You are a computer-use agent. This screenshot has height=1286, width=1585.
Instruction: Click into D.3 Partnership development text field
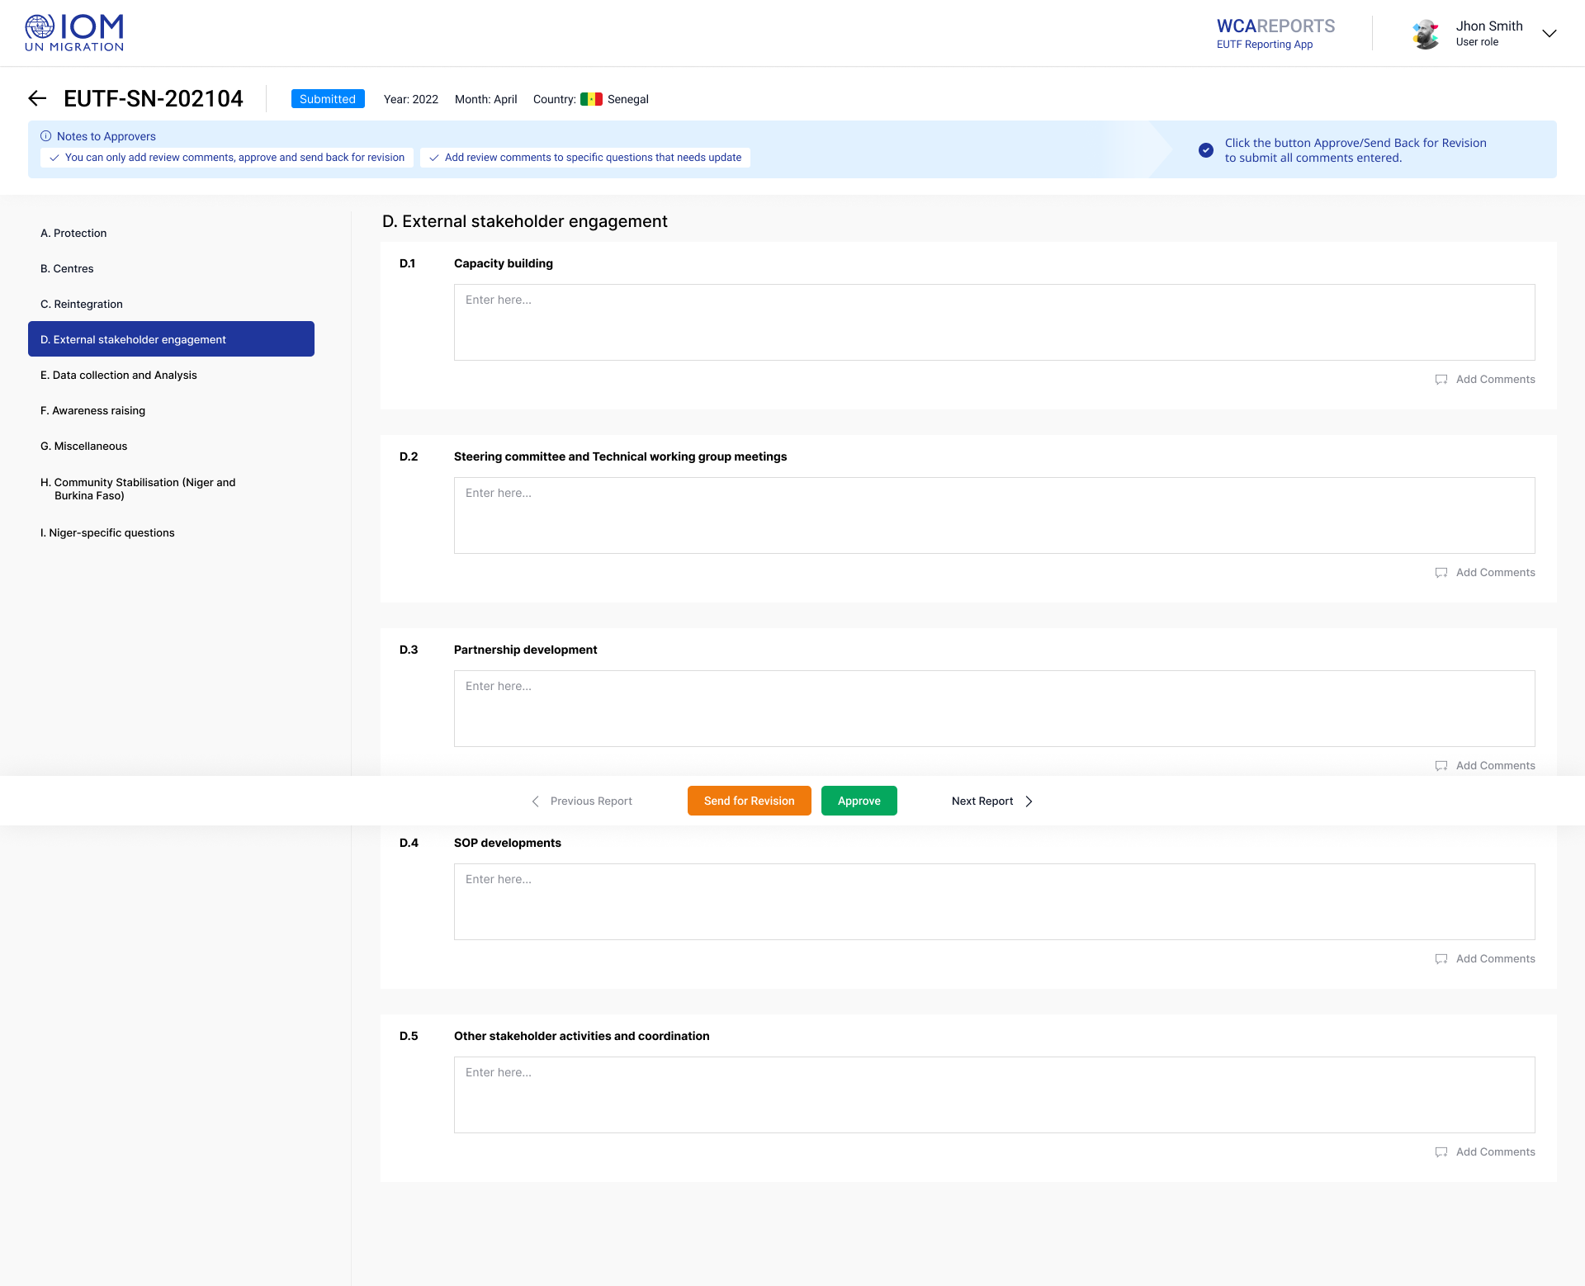994,708
